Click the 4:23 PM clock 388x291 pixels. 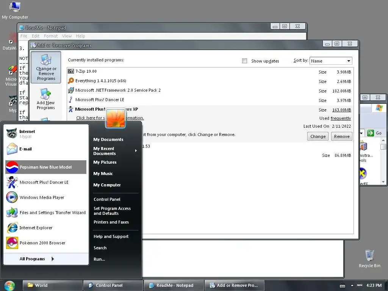tap(374, 285)
